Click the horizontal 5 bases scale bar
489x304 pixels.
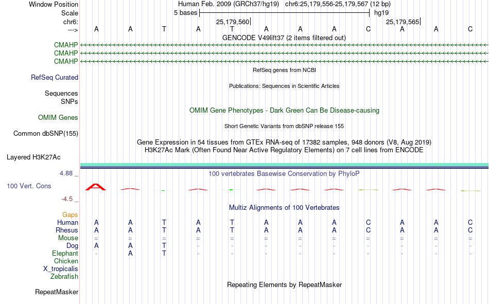[285, 13]
